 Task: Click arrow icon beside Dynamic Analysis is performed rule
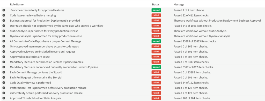(x=4, y=36)
